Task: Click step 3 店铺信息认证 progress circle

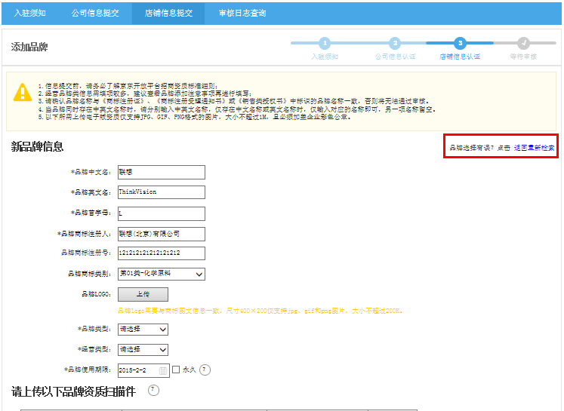Action: pos(460,43)
